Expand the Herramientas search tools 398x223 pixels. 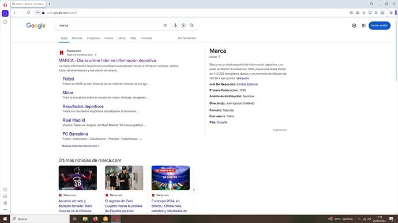point(187,38)
